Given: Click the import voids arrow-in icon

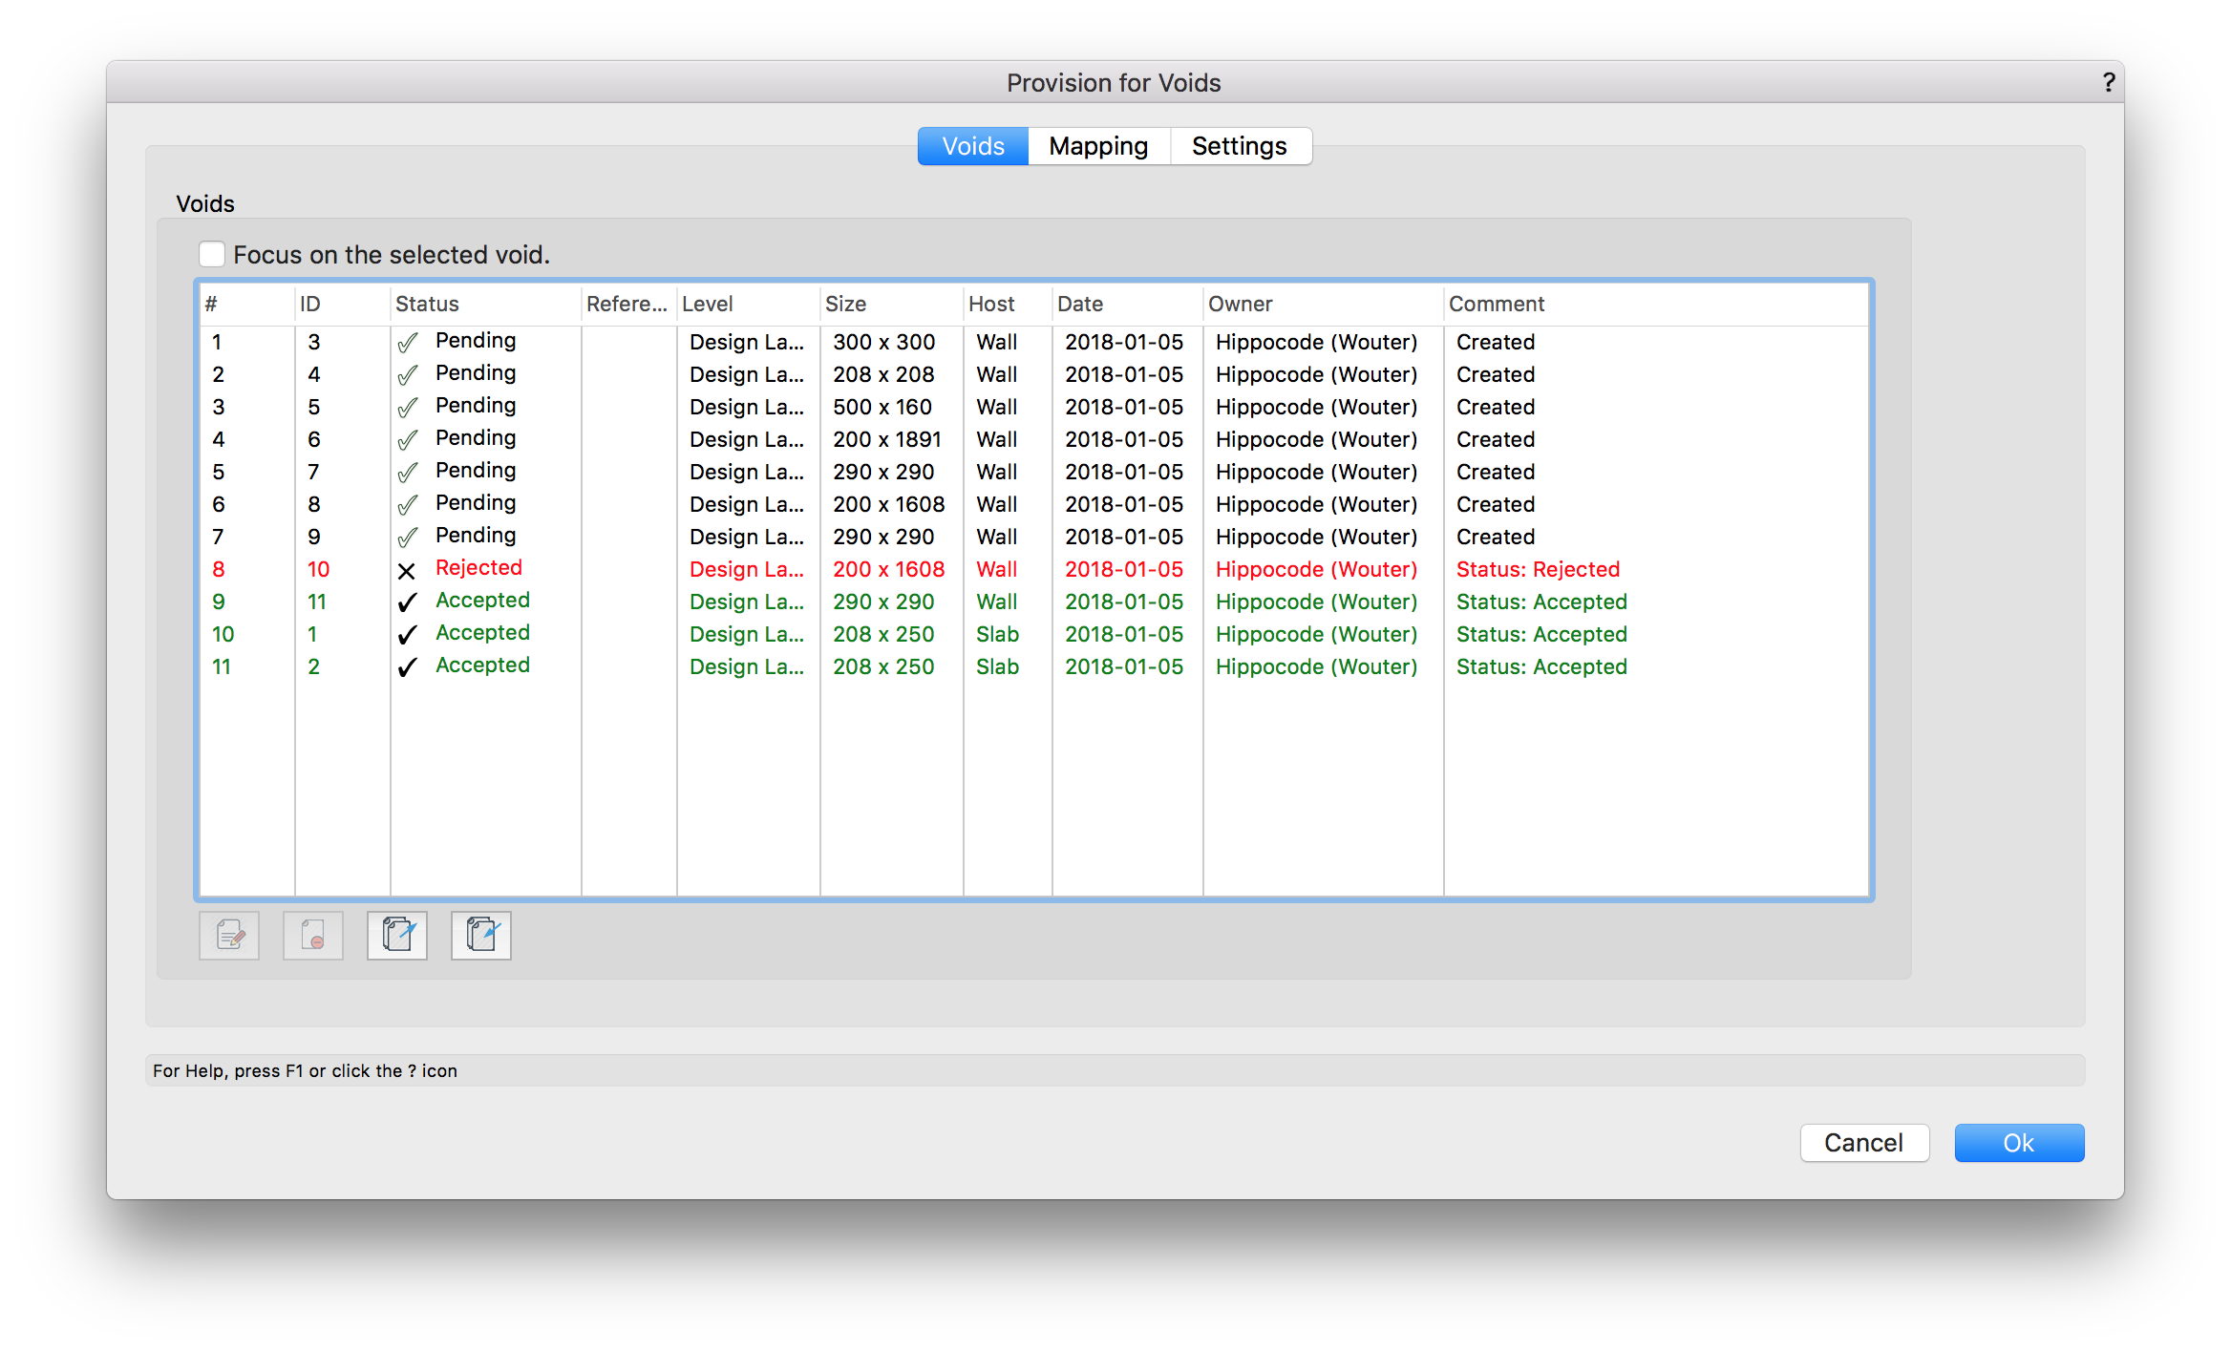Looking at the screenshot, I should click(481, 935).
